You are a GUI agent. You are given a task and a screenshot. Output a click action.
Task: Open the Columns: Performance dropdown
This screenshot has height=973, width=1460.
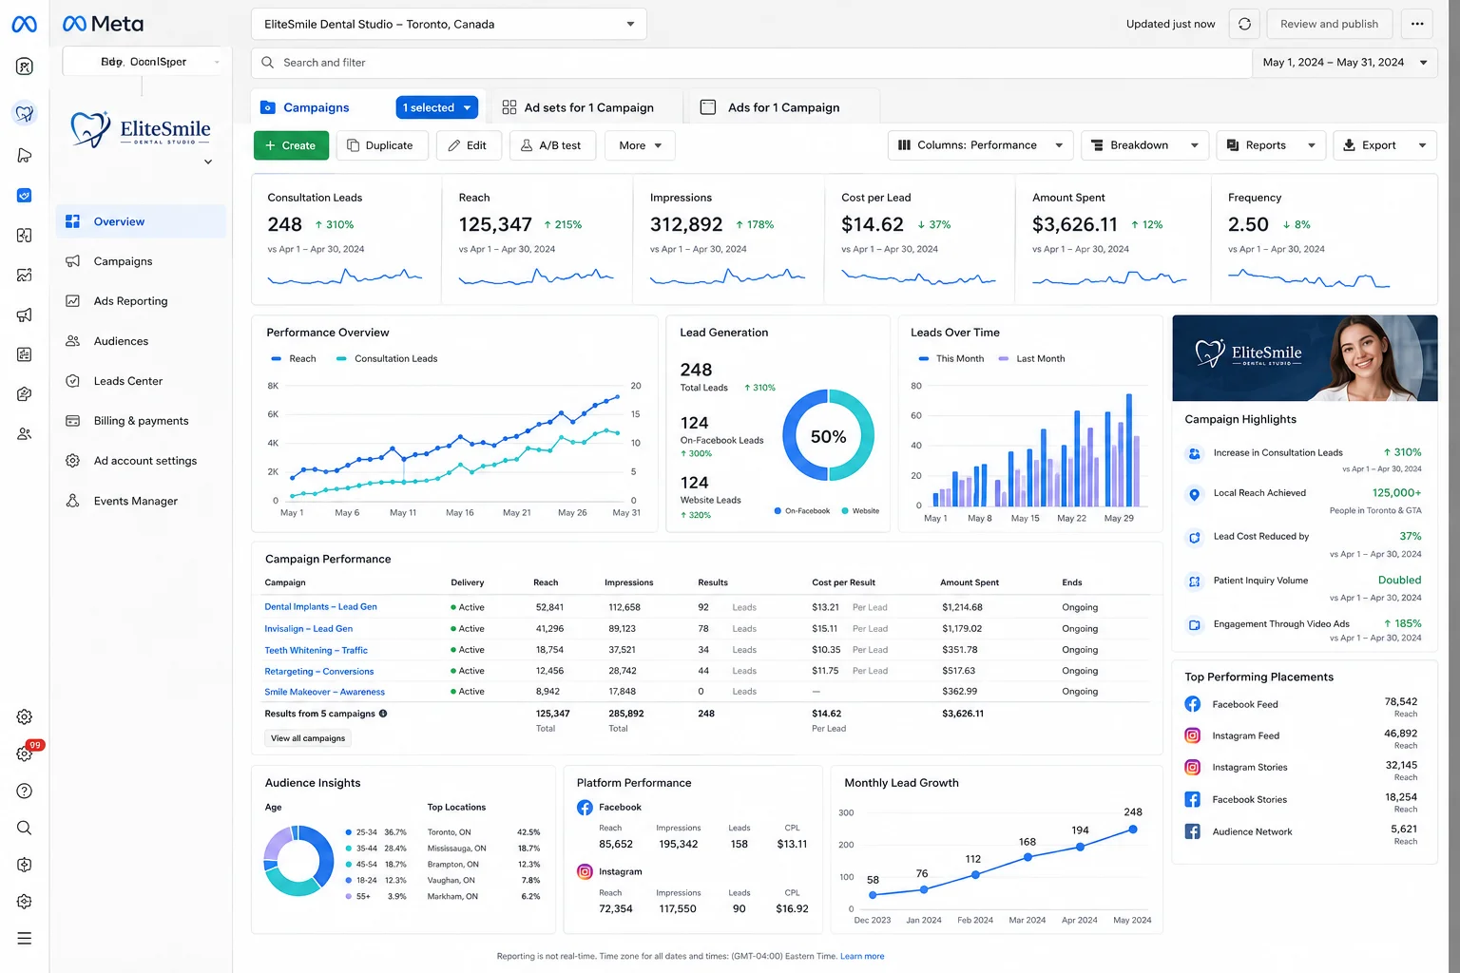click(981, 145)
